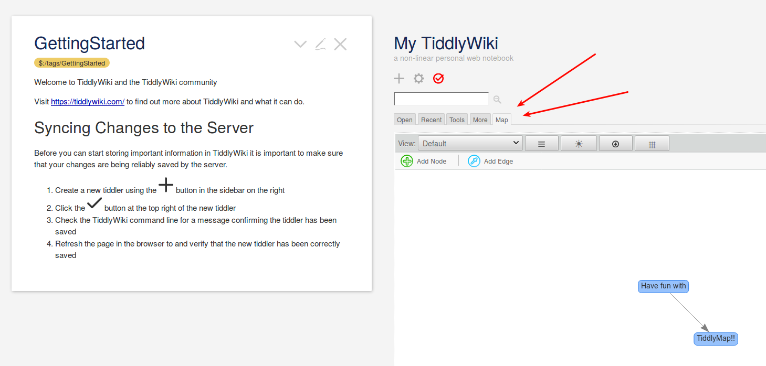Click the checkmark icon in step 2
The image size is (766, 366).
pos(95,202)
